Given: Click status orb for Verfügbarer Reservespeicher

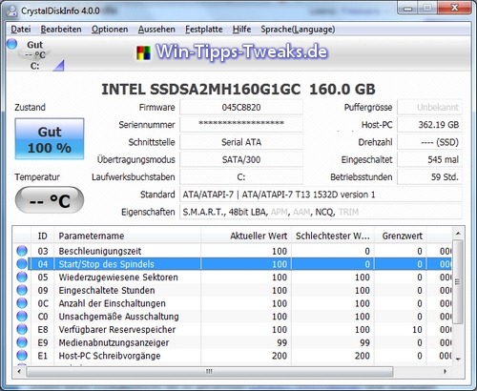Looking at the screenshot, I should (x=22, y=329).
